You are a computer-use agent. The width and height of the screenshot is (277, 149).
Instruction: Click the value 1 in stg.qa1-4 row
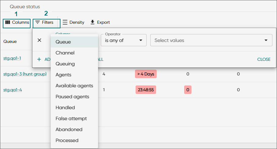point(104,90)
